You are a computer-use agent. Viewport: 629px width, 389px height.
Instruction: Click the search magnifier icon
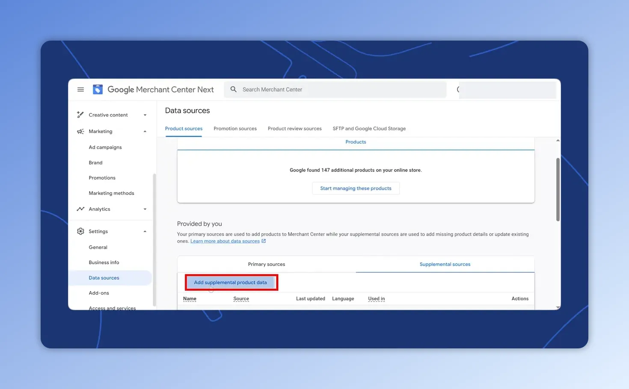pos(233,89)
